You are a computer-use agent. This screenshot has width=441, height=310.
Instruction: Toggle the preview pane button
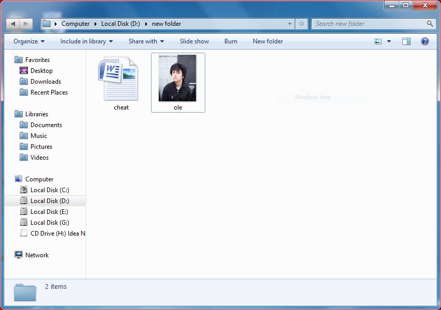click(406, 42)
